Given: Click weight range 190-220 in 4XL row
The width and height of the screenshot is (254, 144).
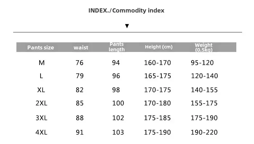Looking at the screenshot, I should click(204, 132).
